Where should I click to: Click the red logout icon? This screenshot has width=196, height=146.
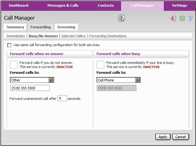point(173,18)
